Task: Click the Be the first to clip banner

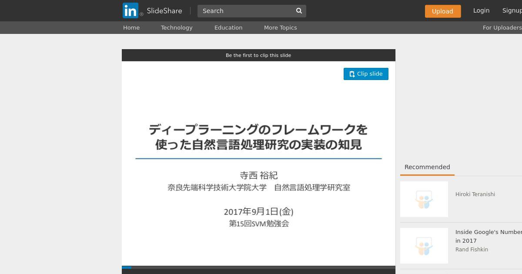Action: coord(258,55)
